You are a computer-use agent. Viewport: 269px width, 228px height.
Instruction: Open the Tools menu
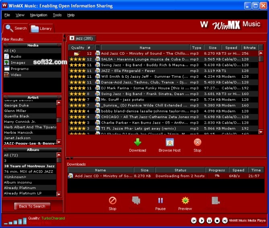(57, 15)
